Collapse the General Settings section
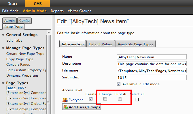193x114 pixels. coord(3,35)
